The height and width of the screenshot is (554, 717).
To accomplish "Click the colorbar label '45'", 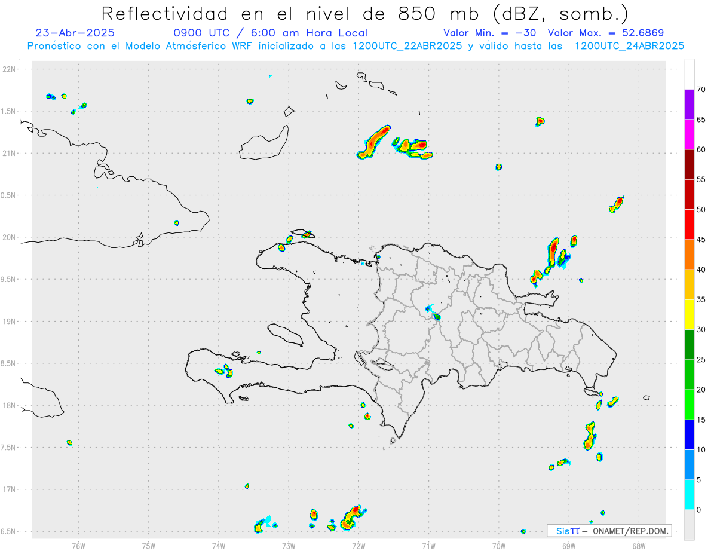I will point(701,240).
